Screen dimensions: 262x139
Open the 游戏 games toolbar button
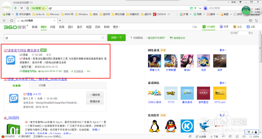point(238,14)
